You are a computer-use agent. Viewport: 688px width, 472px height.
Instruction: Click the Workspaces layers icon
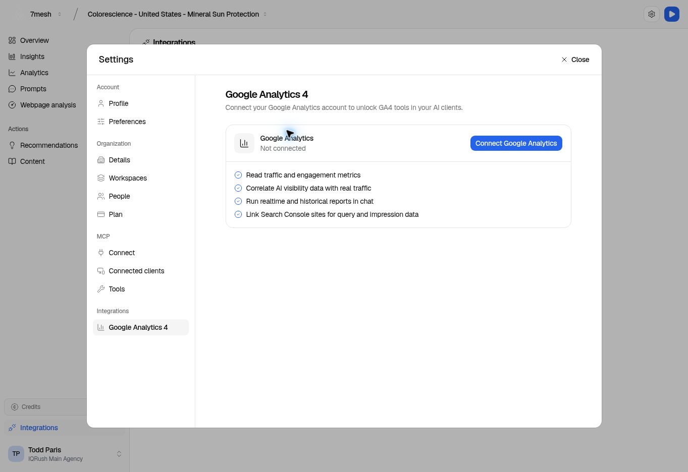tap(101, 178)
